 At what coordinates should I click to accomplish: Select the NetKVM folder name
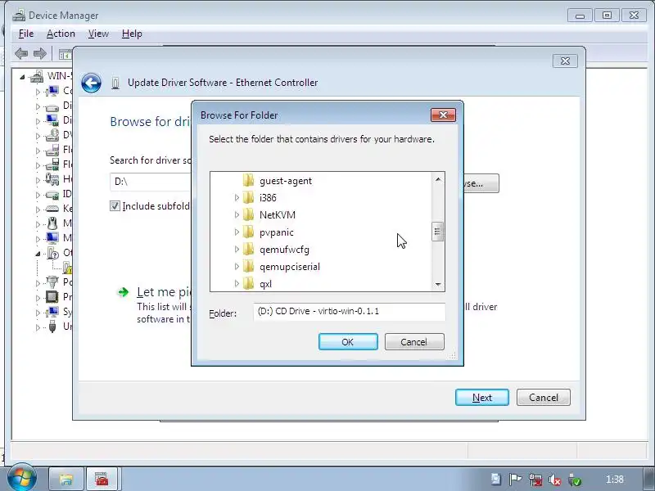coord(278,215)
